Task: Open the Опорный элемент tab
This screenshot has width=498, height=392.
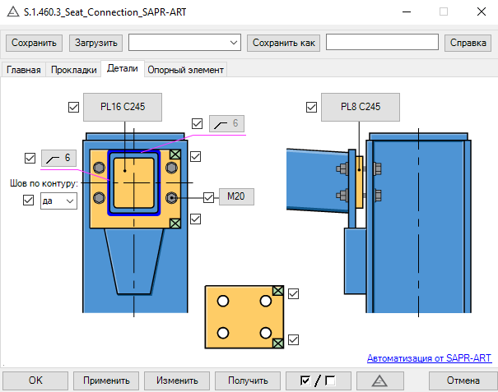Action: click(x=185, y=70)
